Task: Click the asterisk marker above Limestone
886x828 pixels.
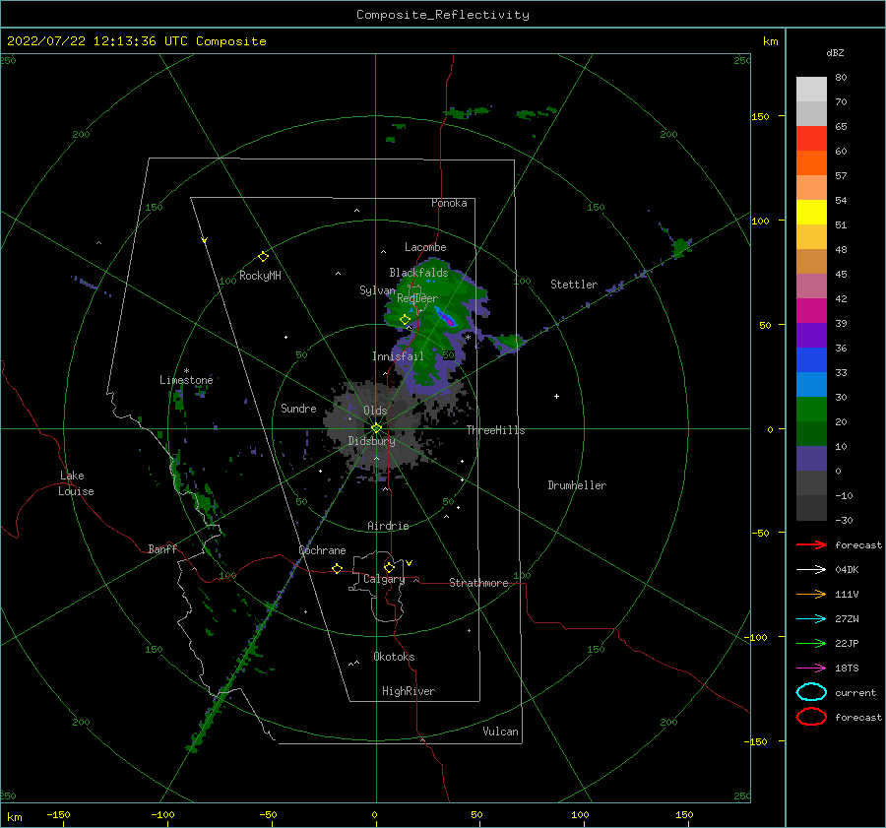Action: click(x=186, y=371)
